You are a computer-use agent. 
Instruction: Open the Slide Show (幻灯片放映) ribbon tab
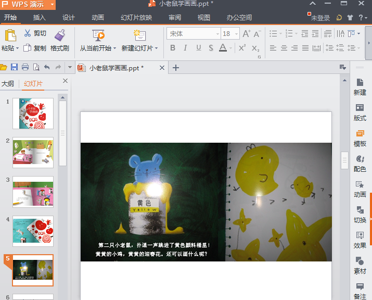pyautogui.click(x=136, y=18)
